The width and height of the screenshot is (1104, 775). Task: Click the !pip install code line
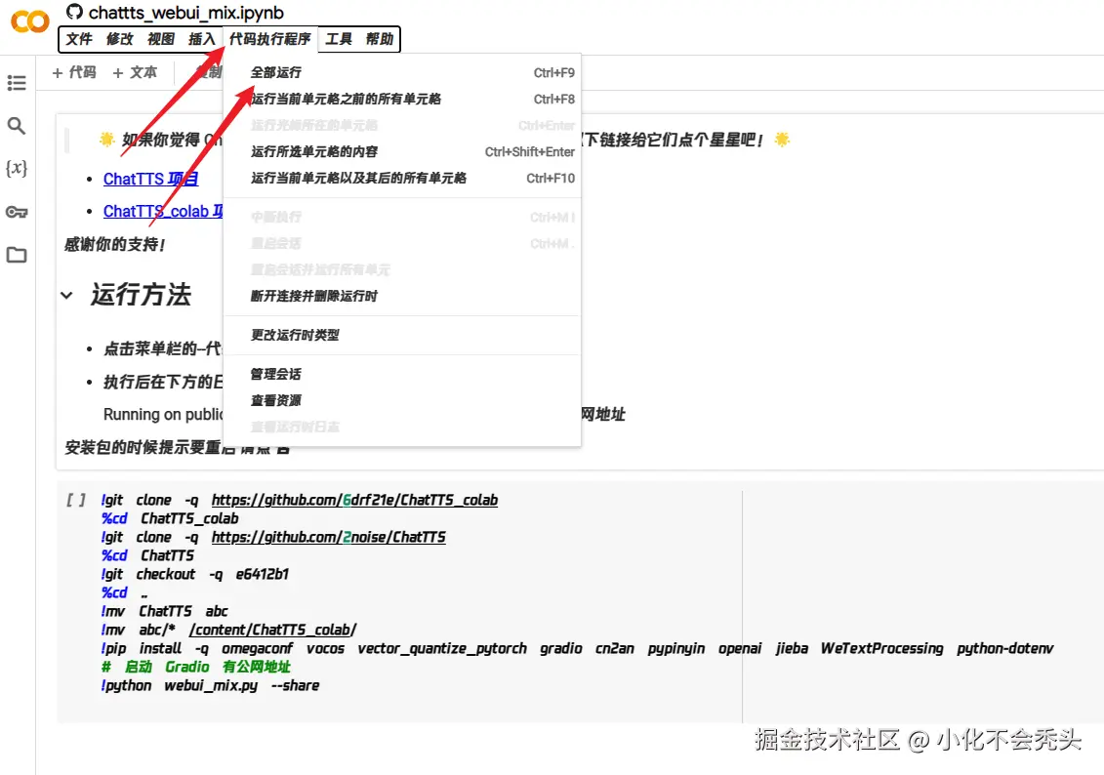coord(577,648)
